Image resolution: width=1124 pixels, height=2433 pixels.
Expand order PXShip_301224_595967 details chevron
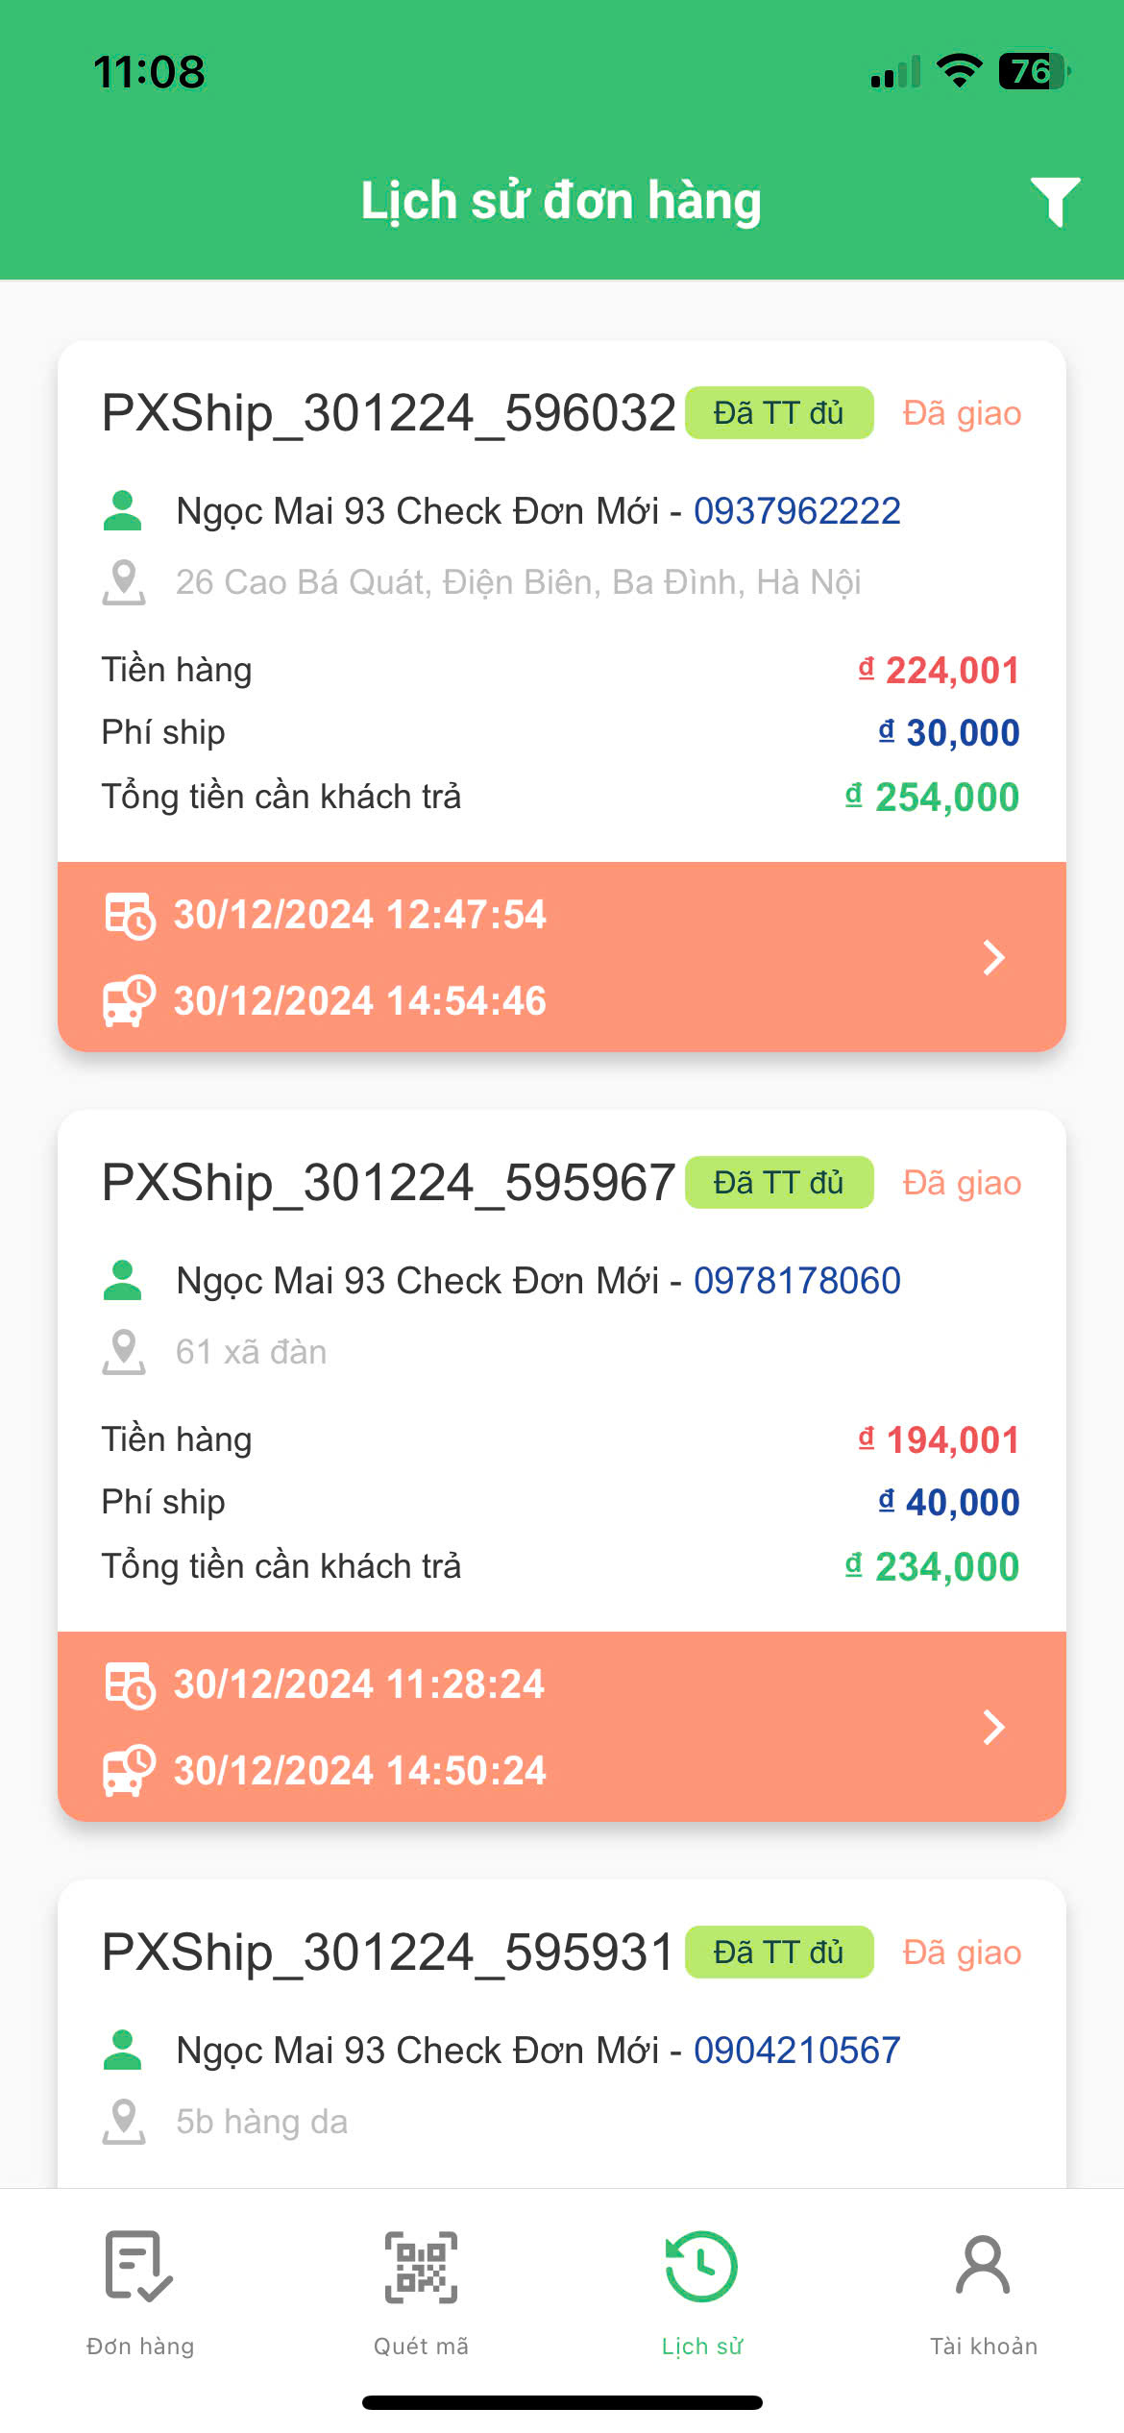coord(994,1727)
